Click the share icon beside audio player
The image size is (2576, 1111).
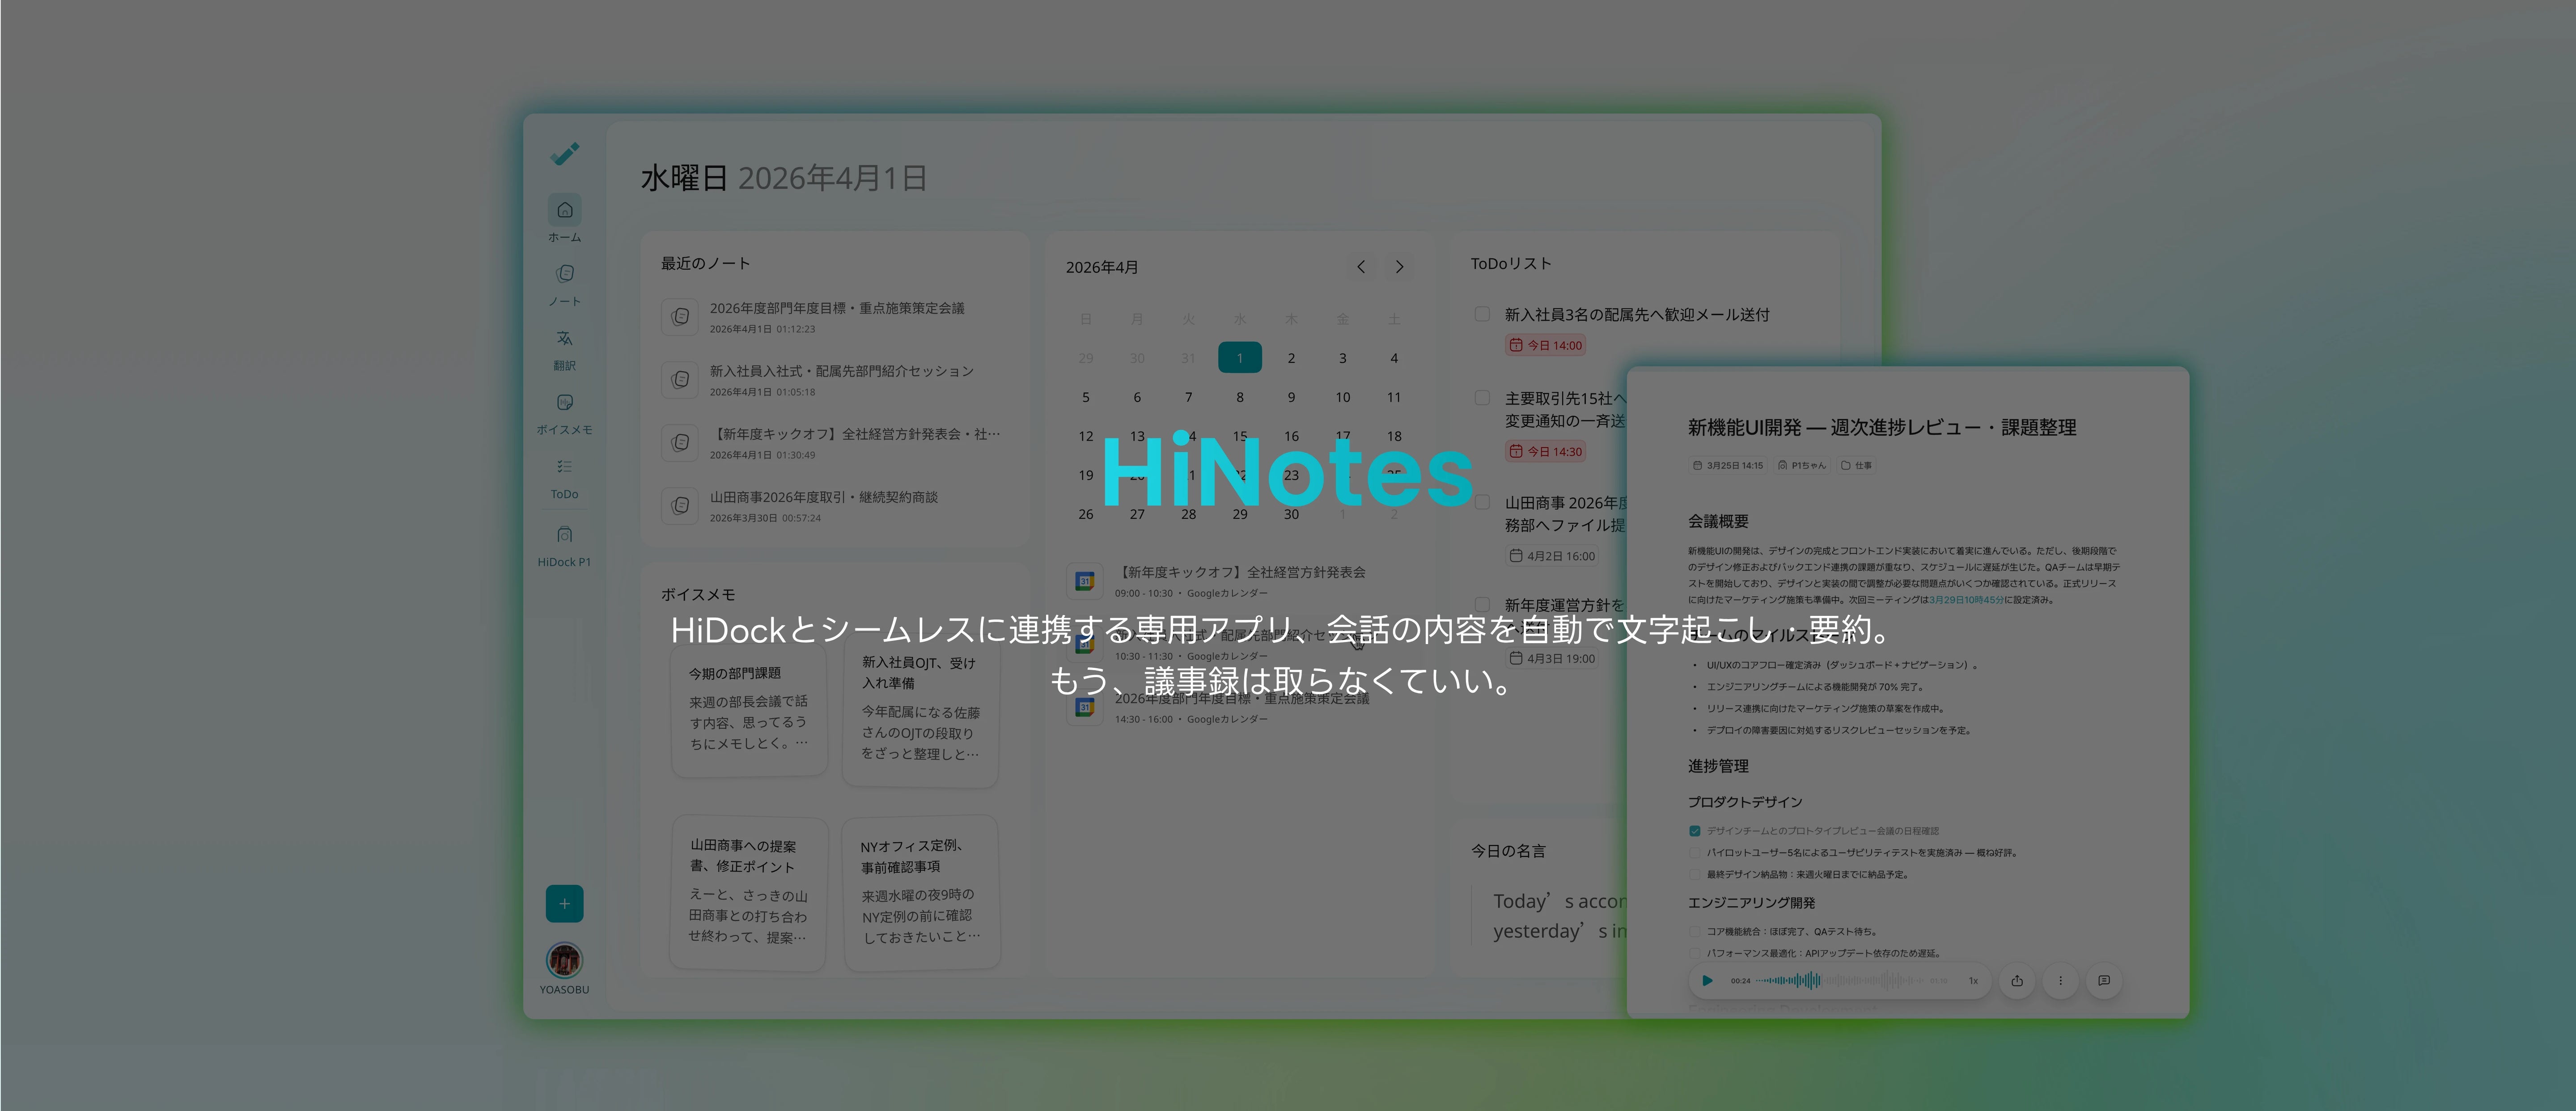tap(2016, 981)
